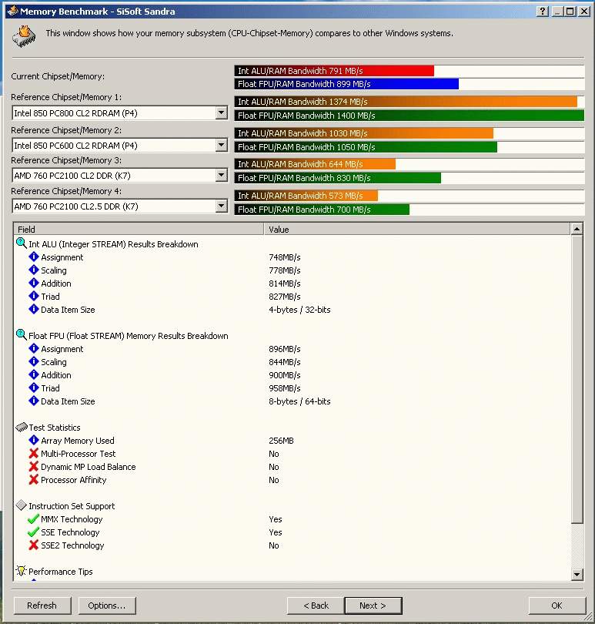This screenshot has width=595, height=624.
Task: Click the red Int ALU/RAM Bandwidth 791 MB/s bar
Action: pyautogui.click(x=334, y=71)
